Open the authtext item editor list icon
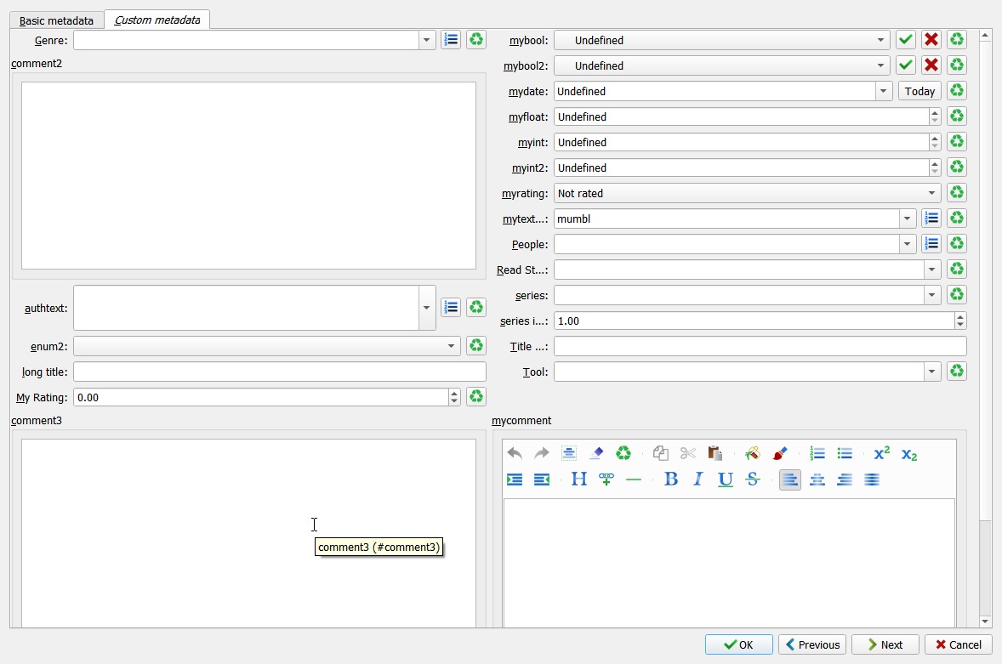 point(451,308)
